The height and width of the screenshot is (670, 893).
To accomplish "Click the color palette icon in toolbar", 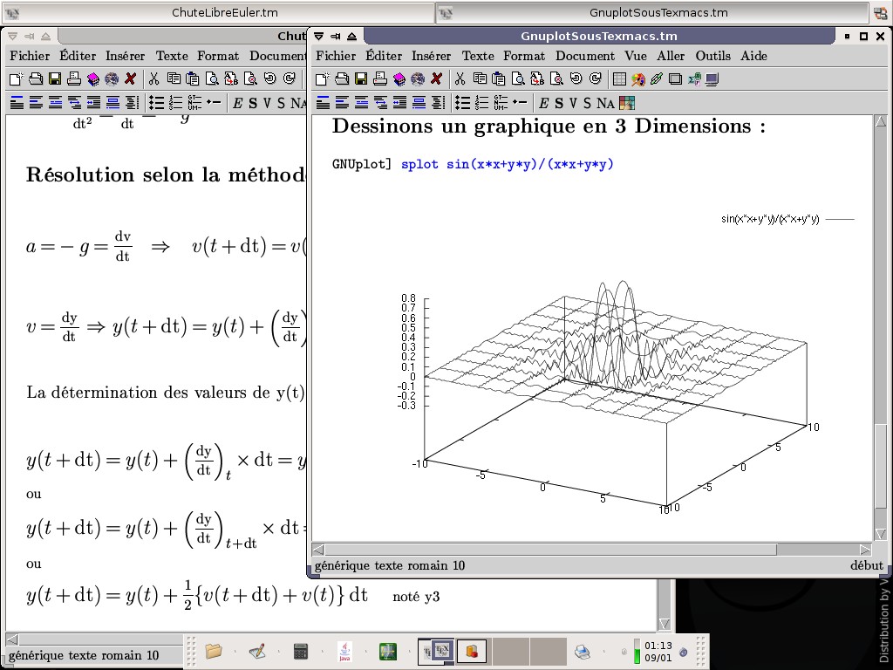I will click(x=638, y=79).
